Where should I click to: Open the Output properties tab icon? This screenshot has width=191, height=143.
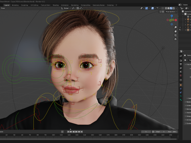[181, 64]
